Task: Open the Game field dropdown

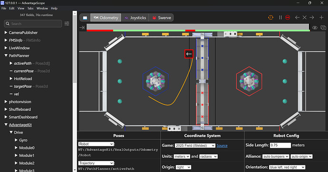Action: pos(195,145)
